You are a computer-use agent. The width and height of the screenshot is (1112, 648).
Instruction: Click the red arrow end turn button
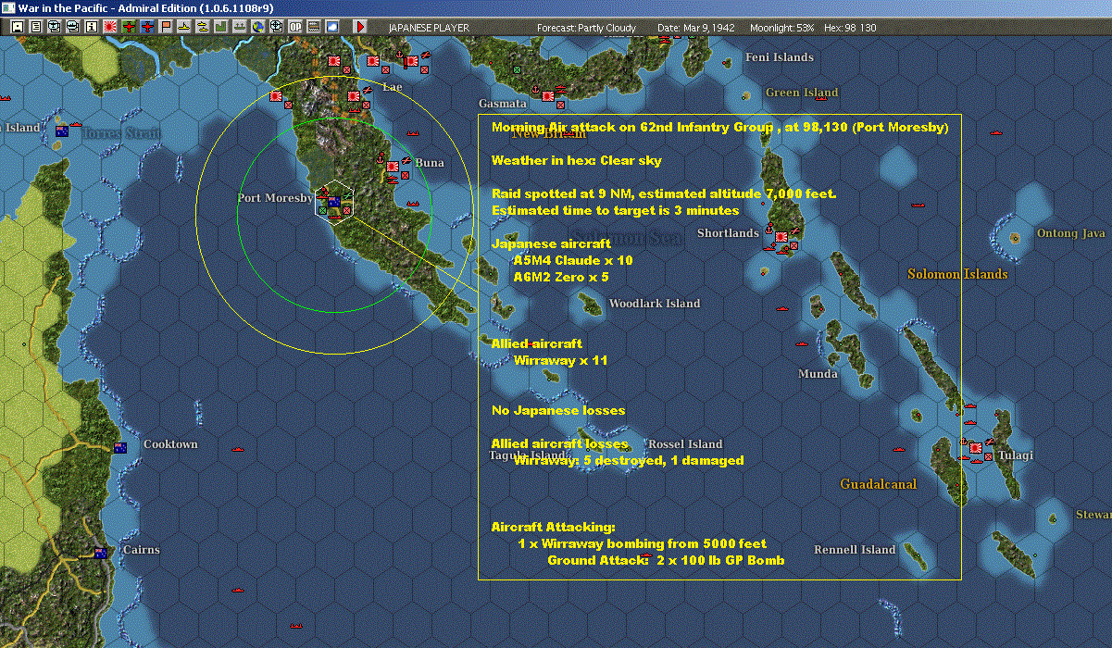tap(360, 27)
